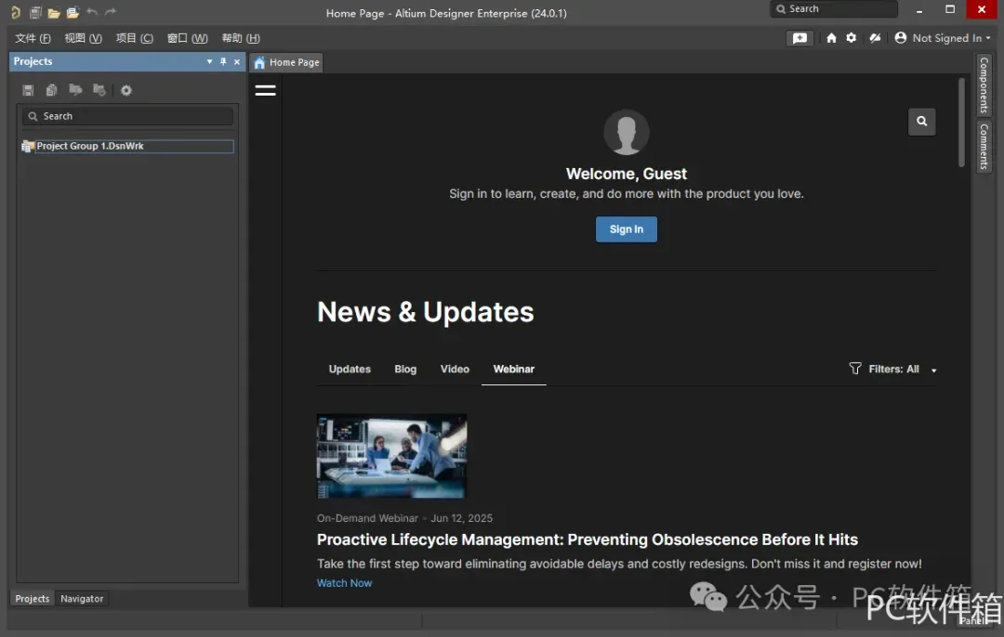Click the Altium logo icon in title bar
Viewport: 1004px width, 637px height.
click(16, 11)
